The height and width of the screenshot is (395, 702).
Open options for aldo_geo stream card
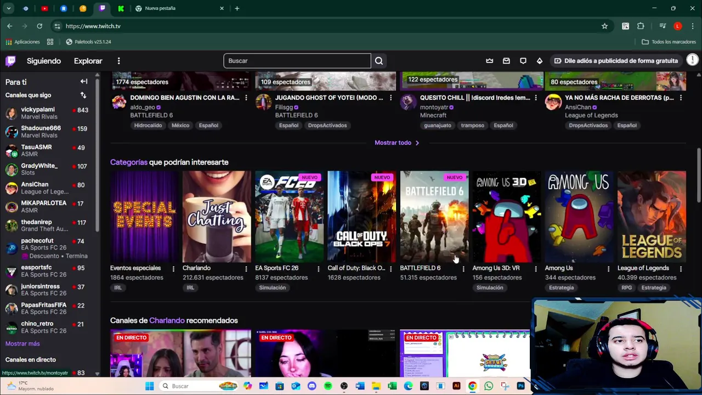coord(246,98)
